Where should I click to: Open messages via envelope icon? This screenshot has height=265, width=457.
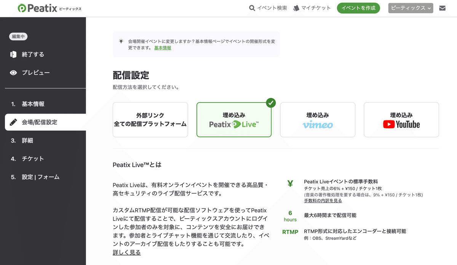[x=443, y=7]
